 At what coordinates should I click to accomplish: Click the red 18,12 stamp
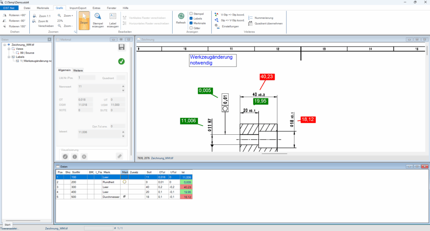tap(308, 119)
